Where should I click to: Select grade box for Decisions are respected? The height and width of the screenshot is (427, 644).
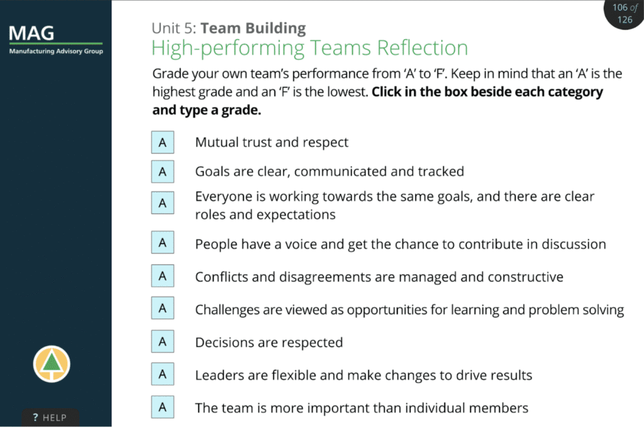[163, 341]
